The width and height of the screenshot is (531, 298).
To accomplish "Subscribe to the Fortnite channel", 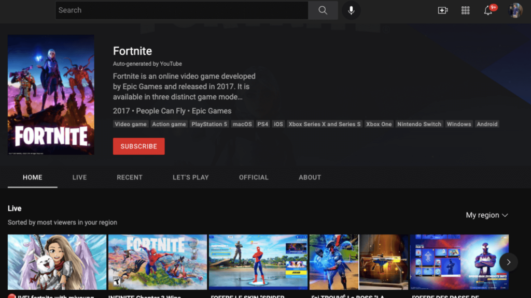I will (139, 146).
